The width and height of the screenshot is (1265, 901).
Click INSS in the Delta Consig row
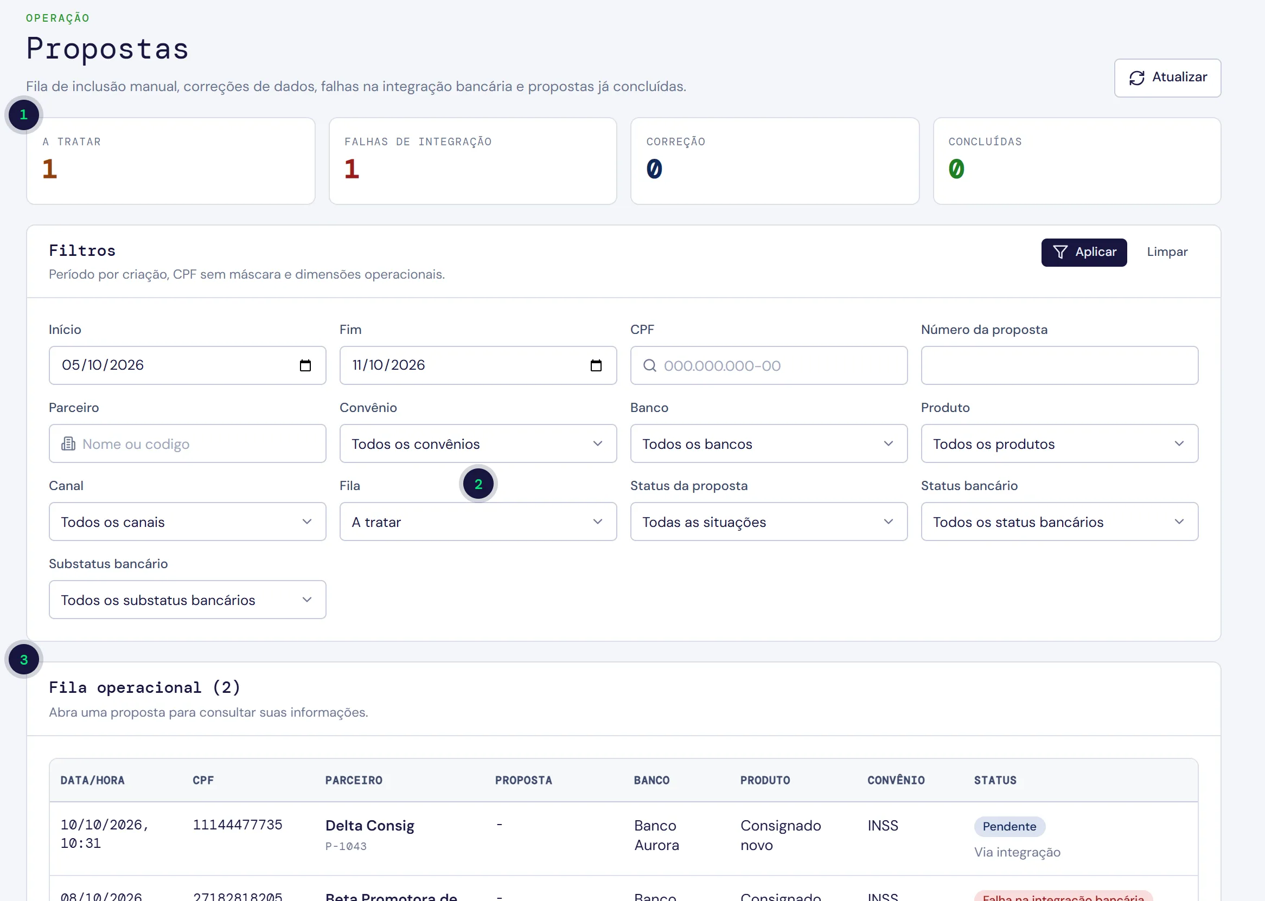pos(883,826)
